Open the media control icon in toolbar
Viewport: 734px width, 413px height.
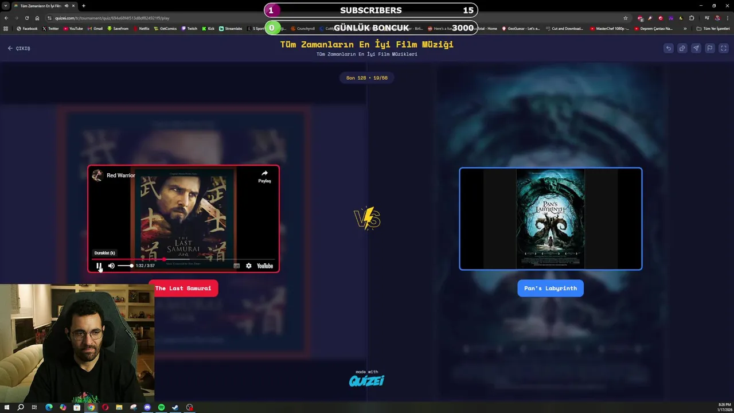pos(706,18)
